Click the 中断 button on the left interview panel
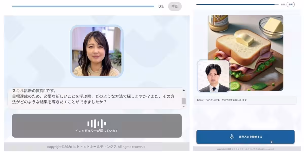 click(175, 6)
